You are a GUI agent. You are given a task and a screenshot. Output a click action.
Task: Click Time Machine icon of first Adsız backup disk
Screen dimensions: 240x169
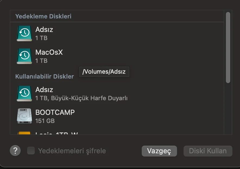coord(24,33)
